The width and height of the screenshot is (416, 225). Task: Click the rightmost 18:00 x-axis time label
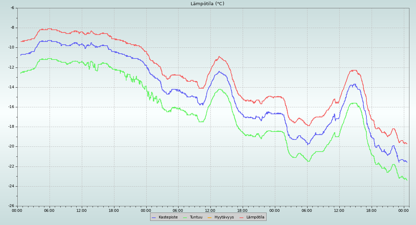[x=371, y=210]
